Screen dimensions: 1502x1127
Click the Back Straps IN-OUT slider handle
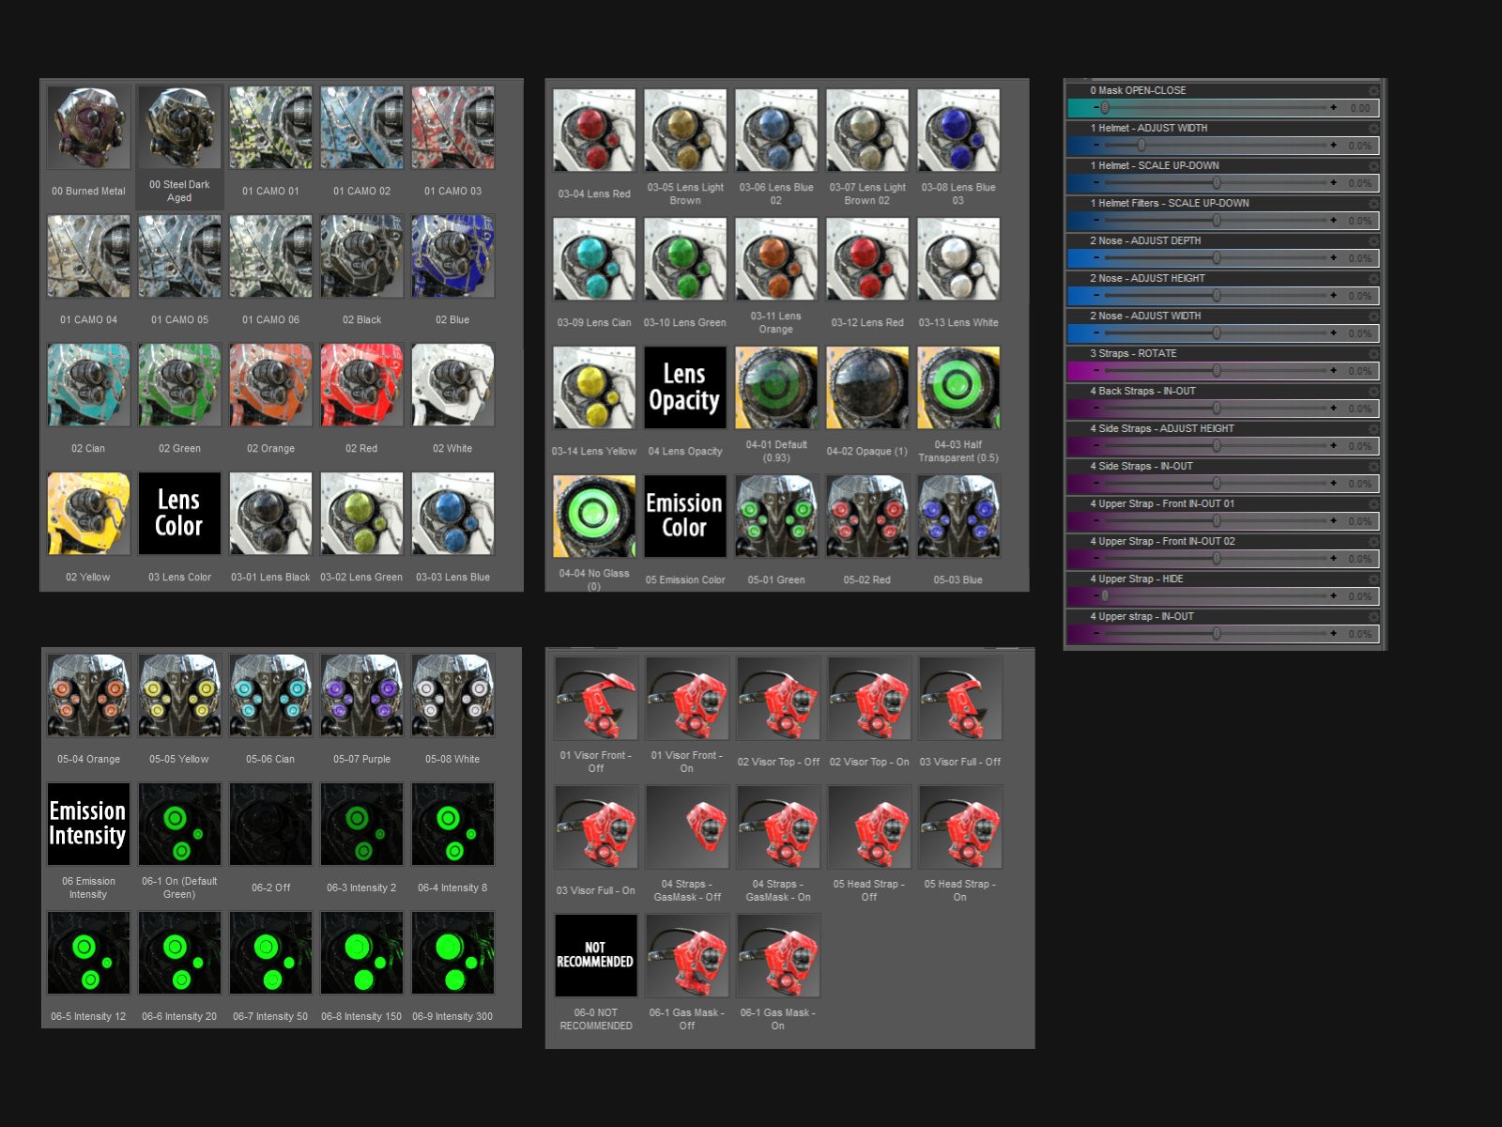click(1217, 409)
